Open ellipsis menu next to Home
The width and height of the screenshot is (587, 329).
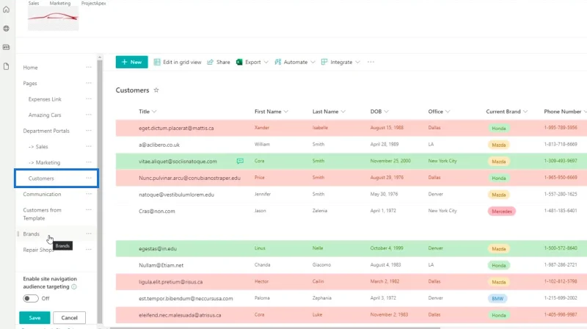tap(89, 67)
